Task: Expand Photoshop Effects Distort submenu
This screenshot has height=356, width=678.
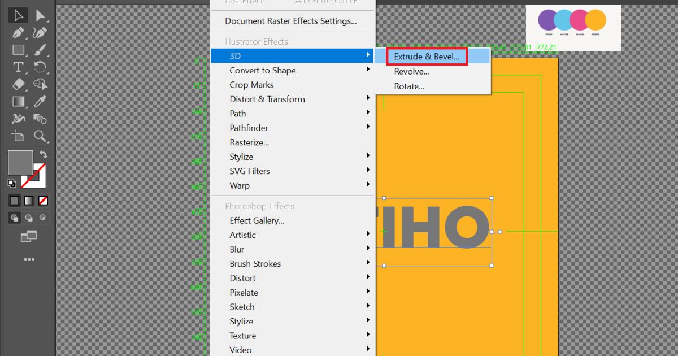Action: coord(292,278)
